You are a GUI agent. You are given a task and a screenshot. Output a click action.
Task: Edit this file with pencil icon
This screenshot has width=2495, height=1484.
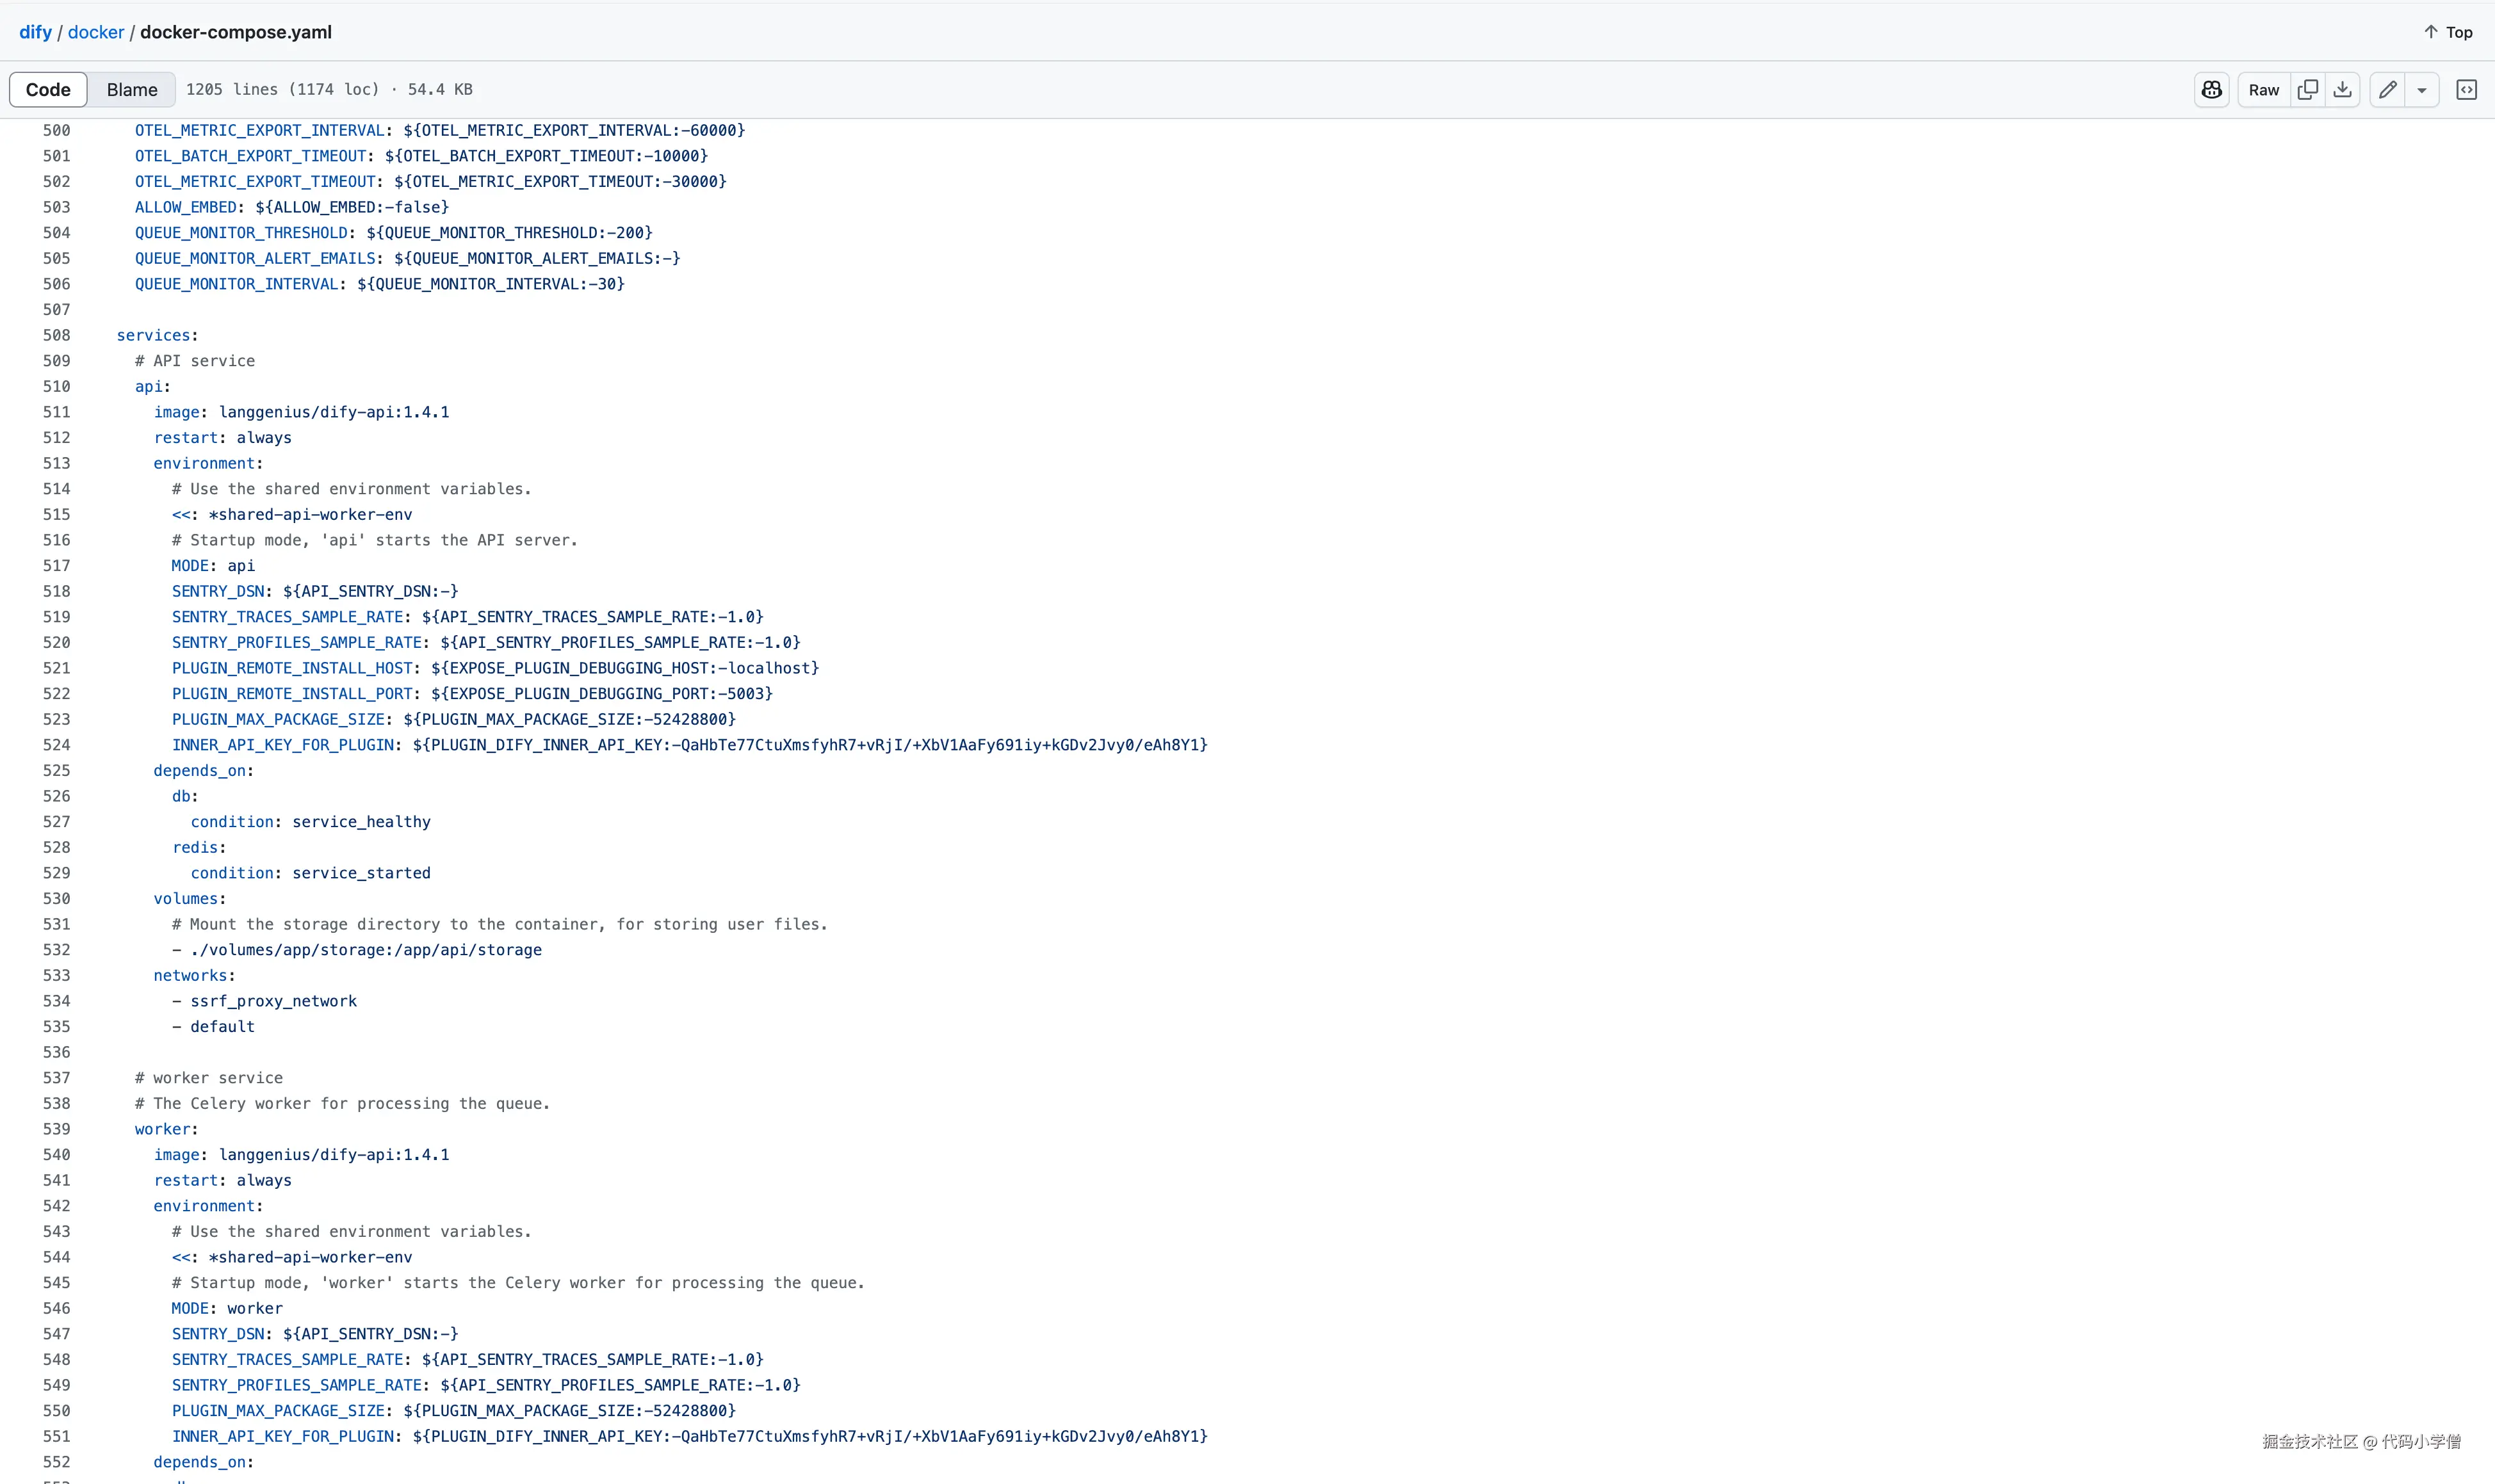pyautogui.click(x=2387, y=90)
